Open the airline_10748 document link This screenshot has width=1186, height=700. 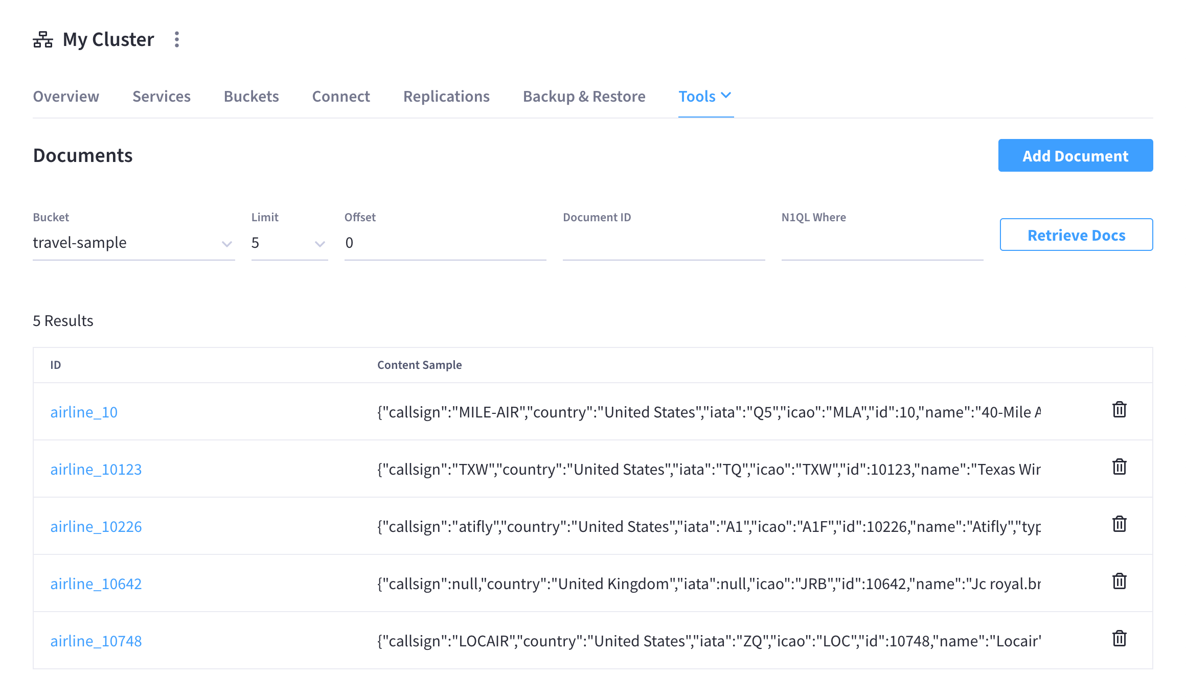(96, 641)
